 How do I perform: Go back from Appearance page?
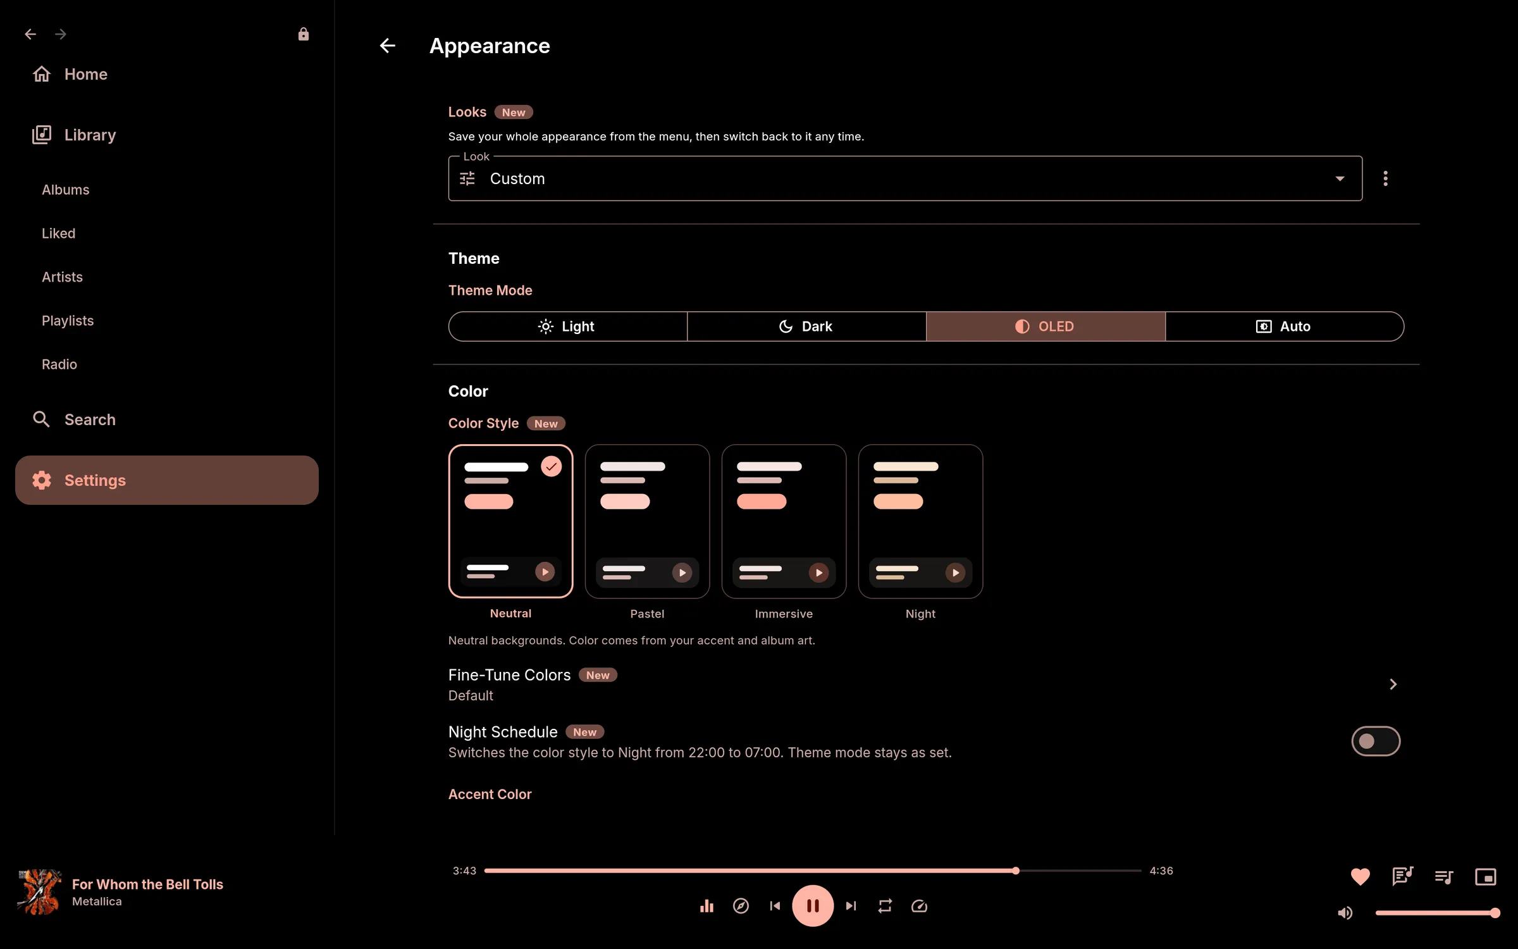pyautogui.click(x=387, y=46)
